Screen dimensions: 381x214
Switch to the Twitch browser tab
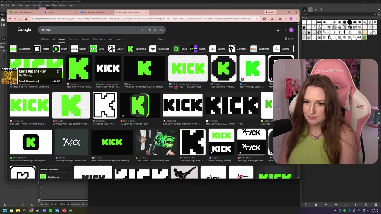[61, 12]
